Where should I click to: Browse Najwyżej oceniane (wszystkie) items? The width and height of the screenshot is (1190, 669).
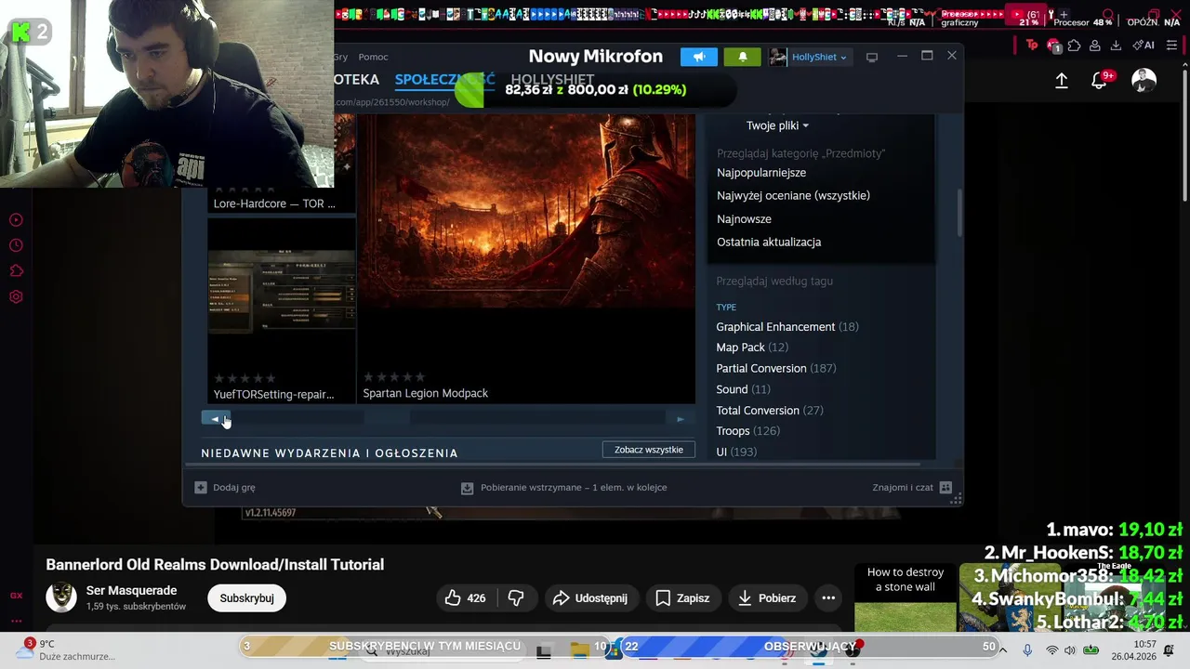(x=793, y=195)
